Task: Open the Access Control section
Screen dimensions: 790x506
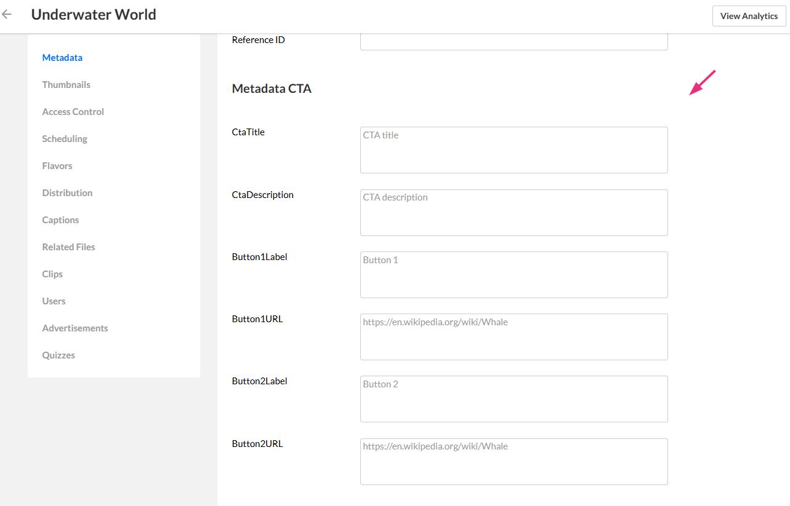Action: click(73, 112)
